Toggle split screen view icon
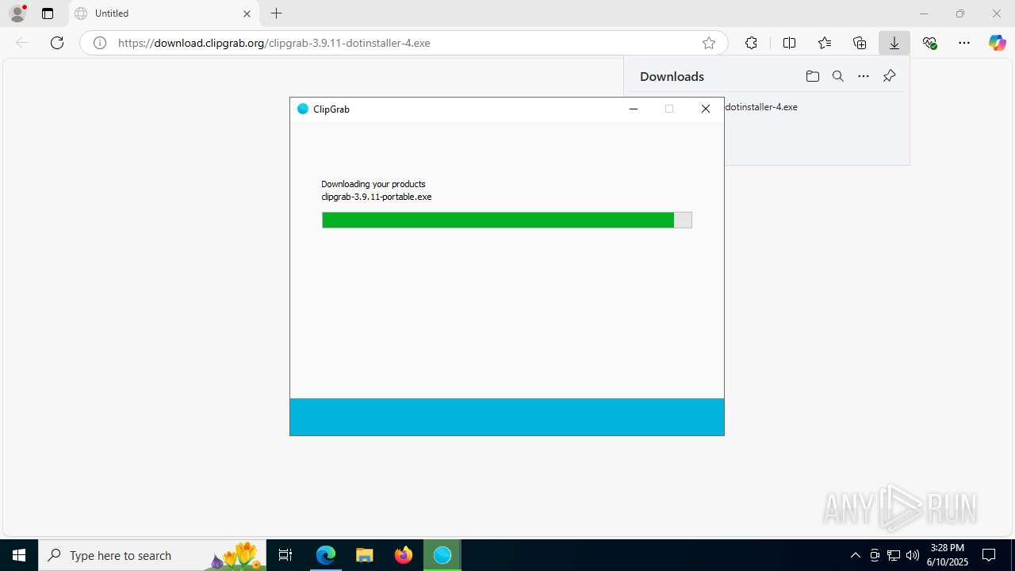The height and width of the screenshot is (571, 1015). (x=789, y=43)
